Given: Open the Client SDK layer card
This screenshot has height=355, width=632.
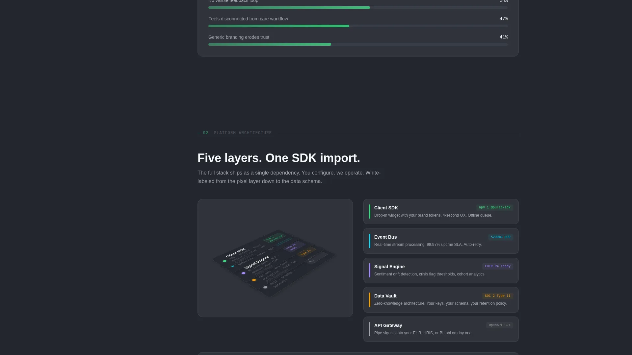Looking at the screenshot, I should [x=441, y=211].
